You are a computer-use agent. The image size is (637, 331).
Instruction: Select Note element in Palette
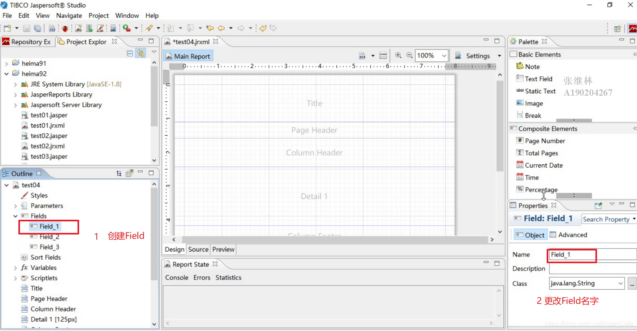pyautogui.click(x=528, y=67)
